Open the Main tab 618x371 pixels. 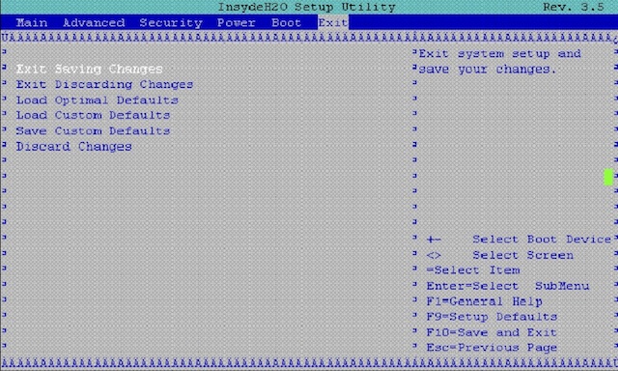[32, 22]
